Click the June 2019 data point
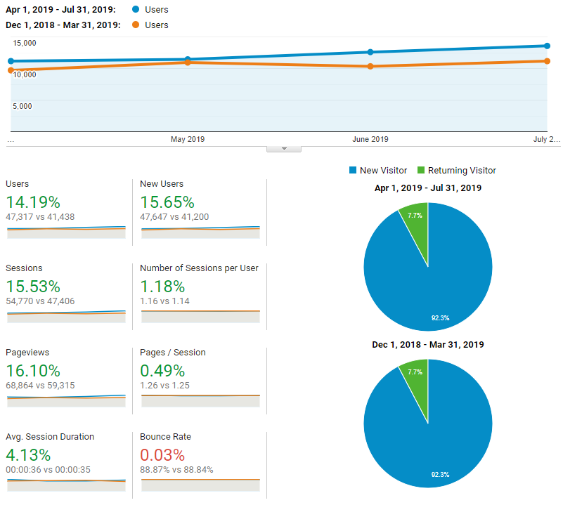 (370, 52)
